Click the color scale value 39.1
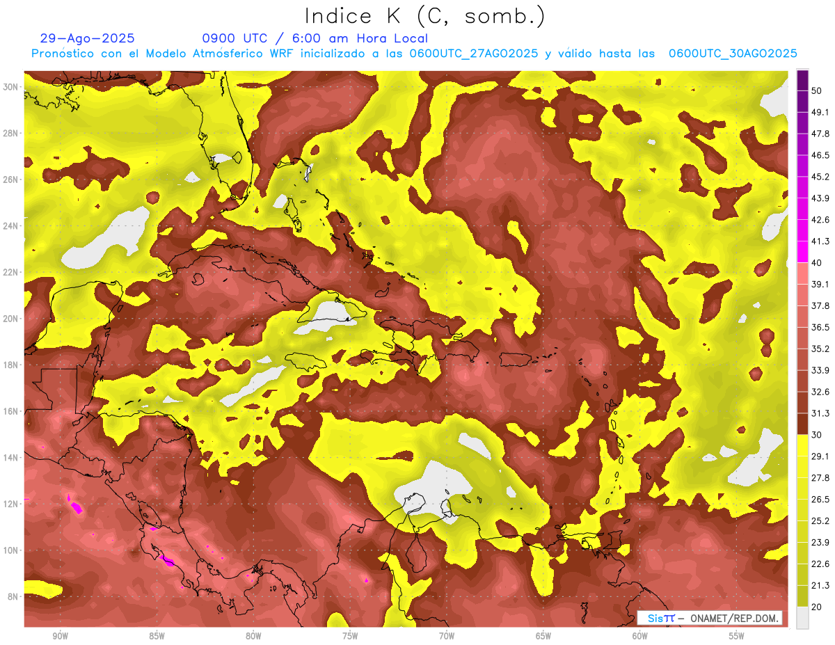The height and width of the screenshot is (645, 835). click(x=820, y=284)
